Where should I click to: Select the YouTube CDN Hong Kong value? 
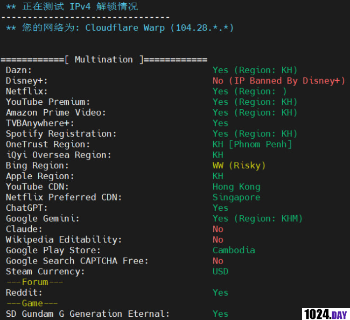[236, 187]
